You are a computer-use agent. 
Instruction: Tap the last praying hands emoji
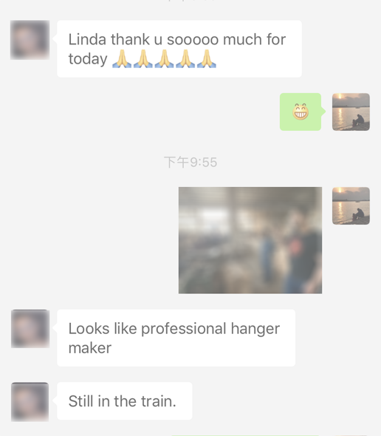[207, 58]
